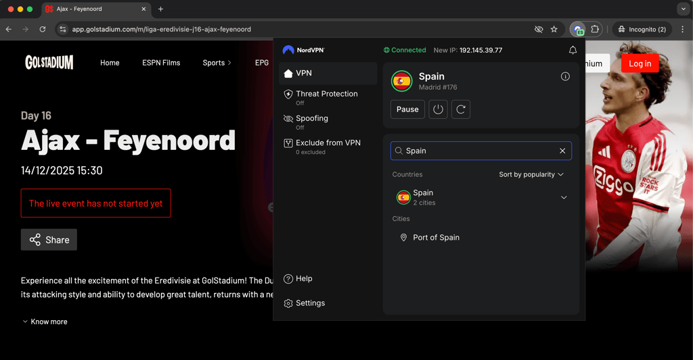Click the live event not started notice

(96, 203)
